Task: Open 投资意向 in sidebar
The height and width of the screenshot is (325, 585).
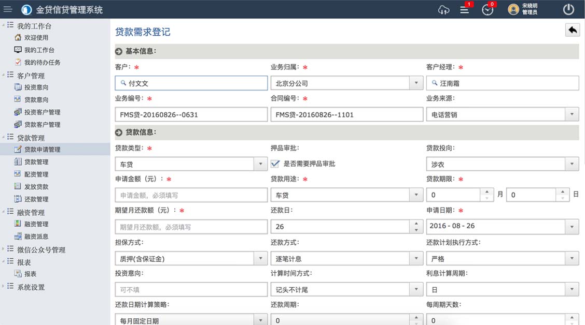Action: click(x=36, y=87)
